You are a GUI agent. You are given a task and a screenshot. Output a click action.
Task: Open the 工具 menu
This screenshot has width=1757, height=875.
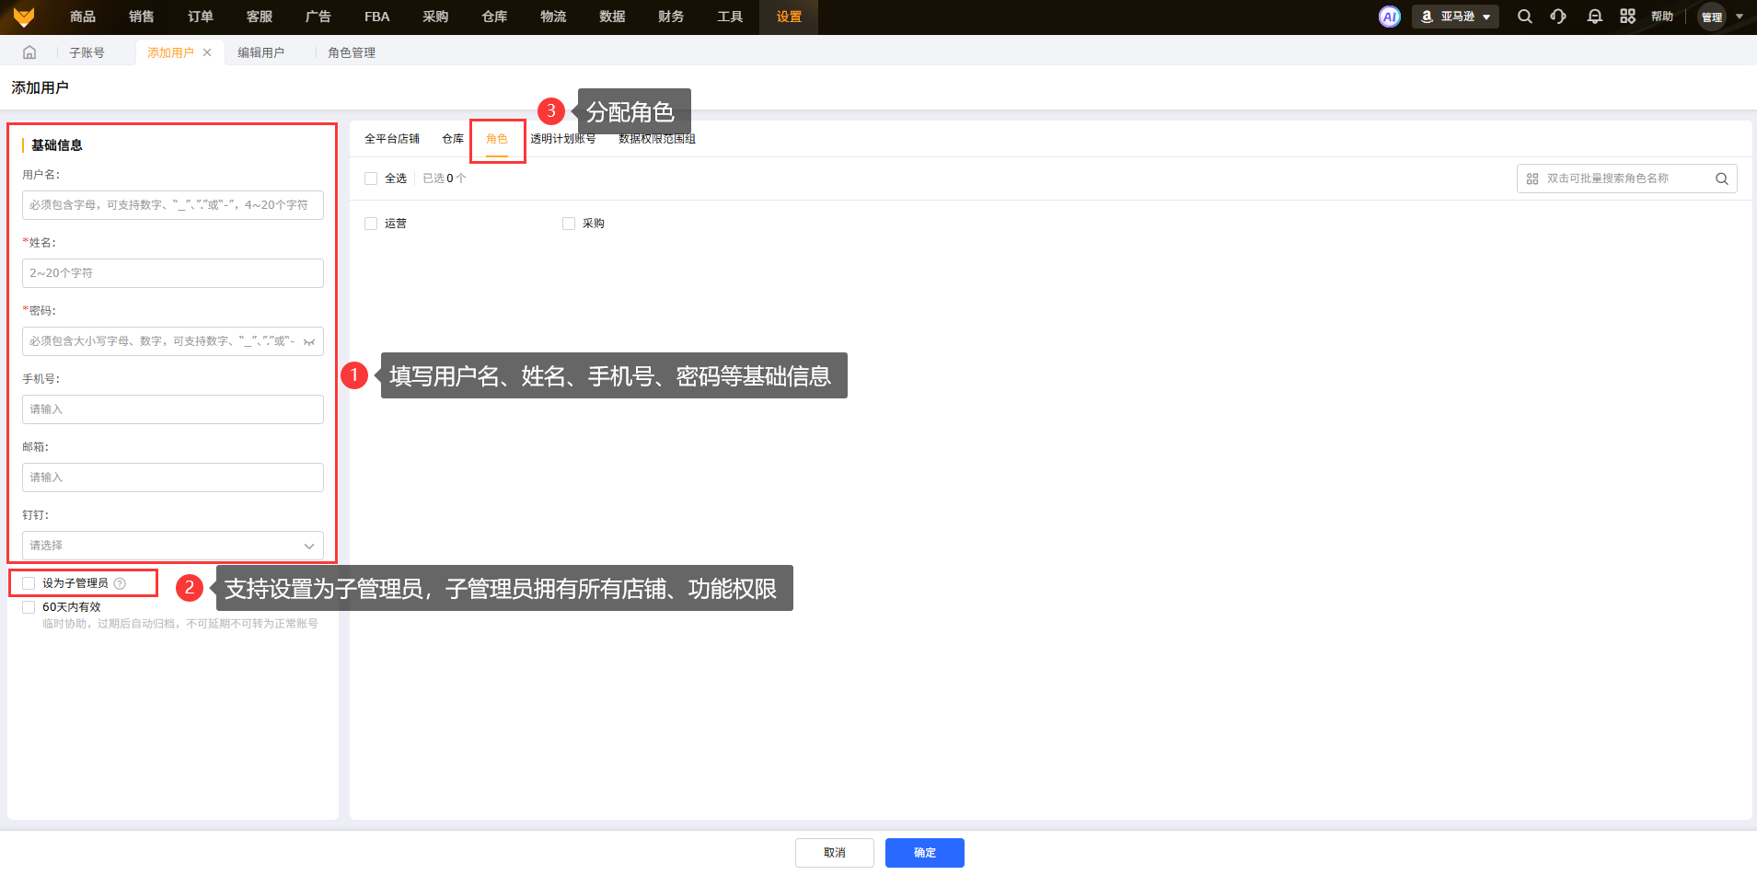731,17
